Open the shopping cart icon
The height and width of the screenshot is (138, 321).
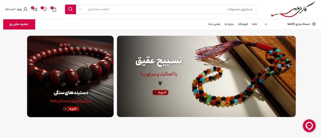coord(54,9)
